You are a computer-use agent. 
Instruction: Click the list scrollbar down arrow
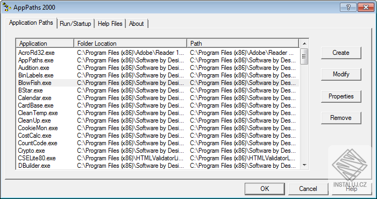click(304, 165)
